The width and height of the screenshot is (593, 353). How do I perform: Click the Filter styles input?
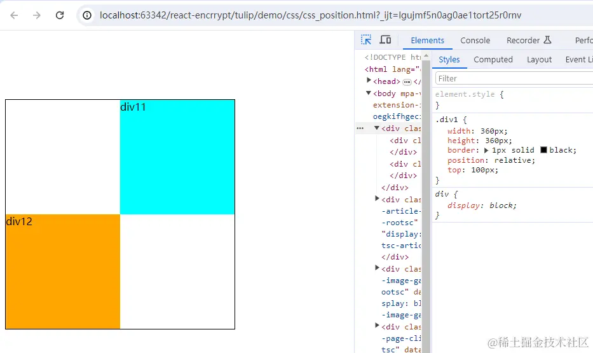coord(514,78)
